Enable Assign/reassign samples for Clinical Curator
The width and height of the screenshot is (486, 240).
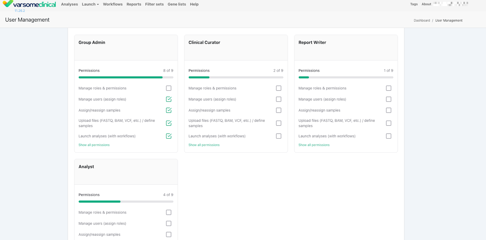tap(279, 110)
